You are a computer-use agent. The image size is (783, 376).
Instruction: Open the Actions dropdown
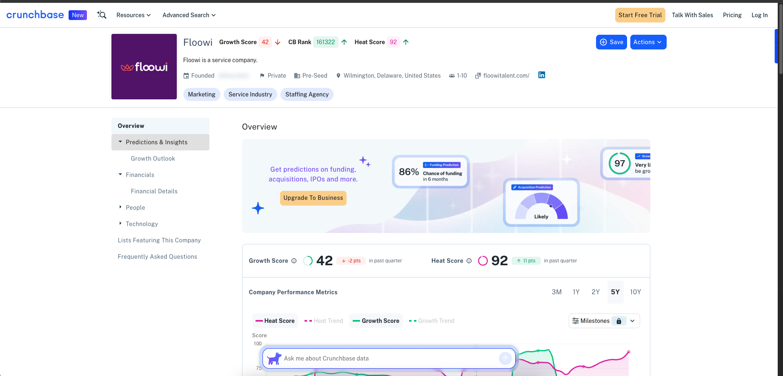pyautogui.click(x=648, y=42)
